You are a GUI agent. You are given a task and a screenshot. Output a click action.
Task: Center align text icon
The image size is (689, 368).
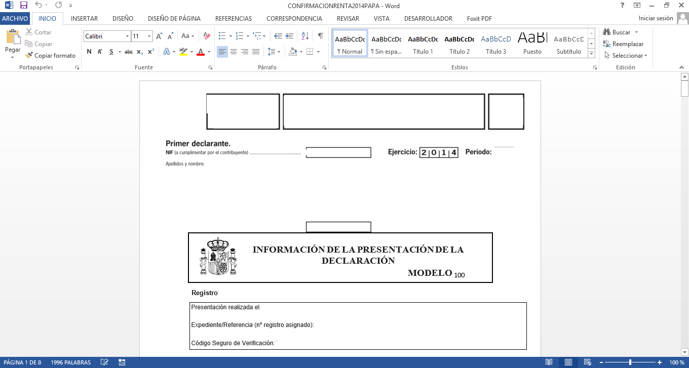coord(234,52)
